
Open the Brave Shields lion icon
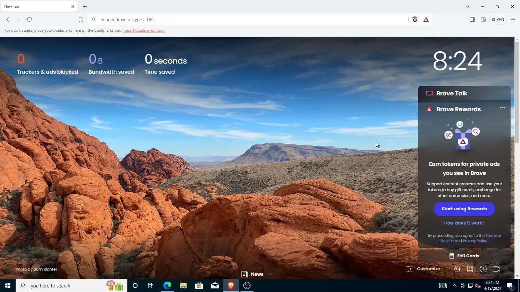[415, 19]
